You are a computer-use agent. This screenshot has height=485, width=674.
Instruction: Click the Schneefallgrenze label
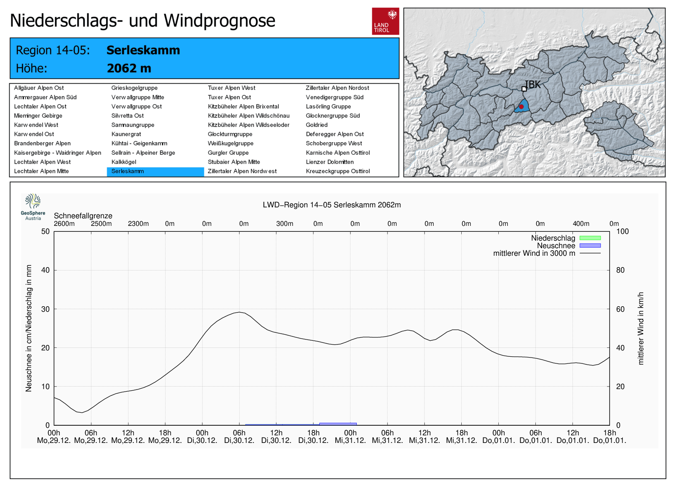click(83, 216)
